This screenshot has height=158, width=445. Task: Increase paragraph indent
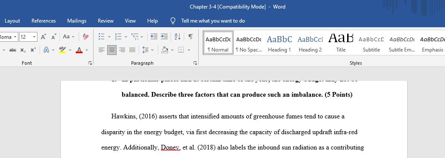click(x=164, y=37)
